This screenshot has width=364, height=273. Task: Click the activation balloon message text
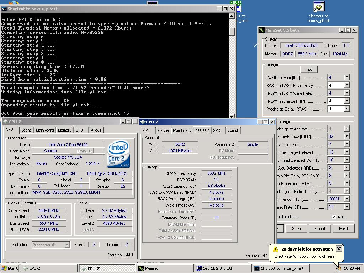click(x=304, y=256)
